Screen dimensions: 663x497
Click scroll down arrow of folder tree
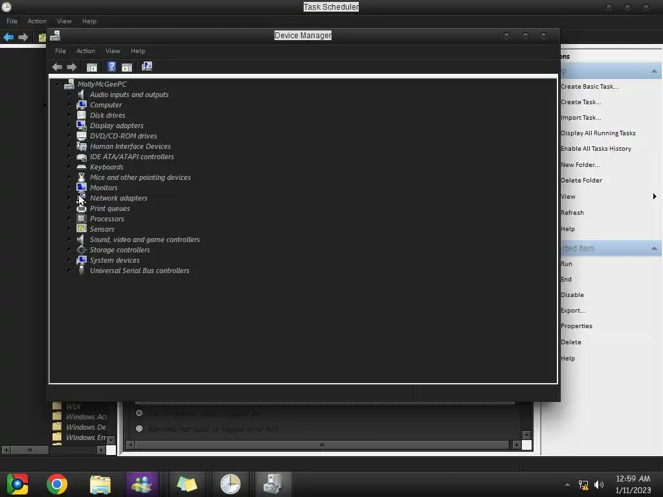click(x=111, y=440)
